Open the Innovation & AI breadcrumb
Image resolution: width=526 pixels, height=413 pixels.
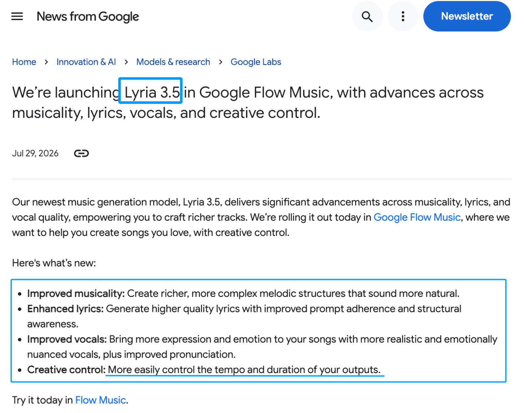coord(86,62)
